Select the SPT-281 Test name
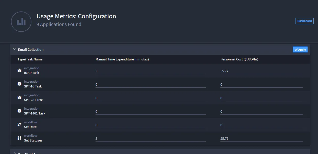This screenshot has height=154, width=318. tap(33, 100)
